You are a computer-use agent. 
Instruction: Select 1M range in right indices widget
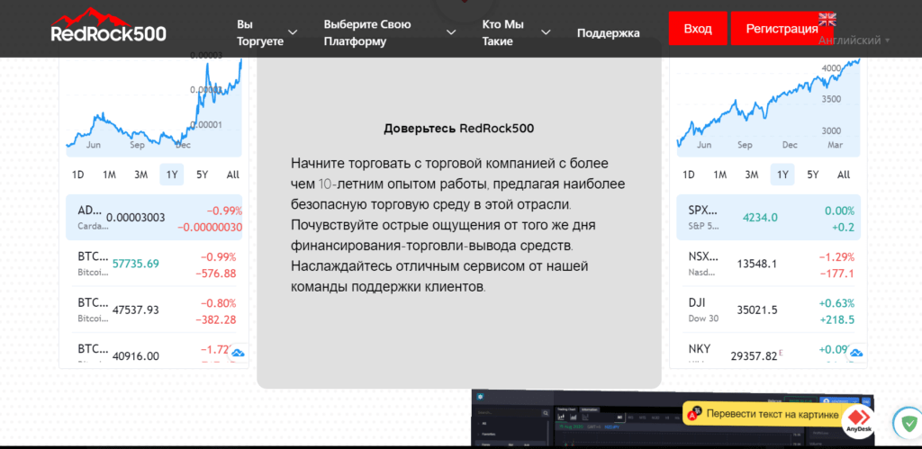(719, 175)
